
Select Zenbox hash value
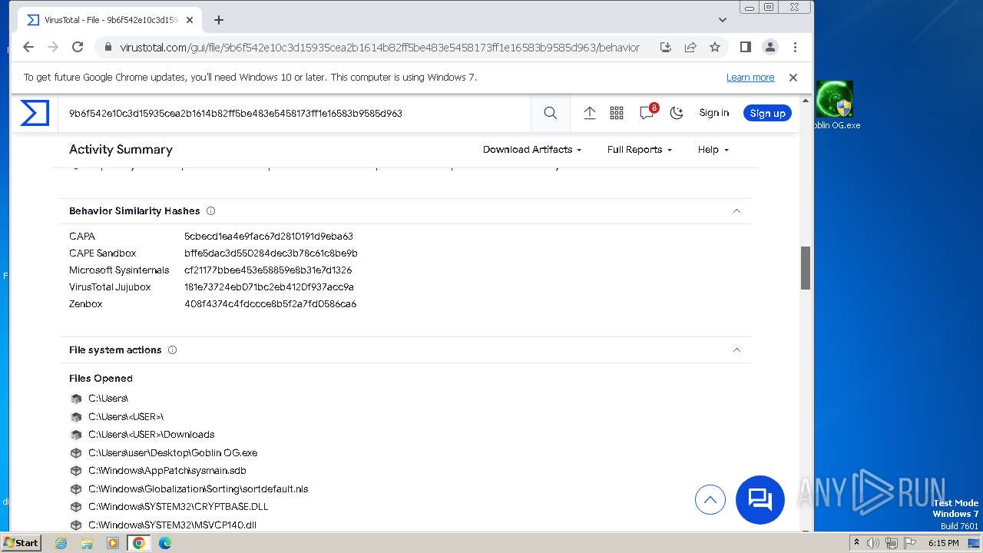tap(270, 304)
